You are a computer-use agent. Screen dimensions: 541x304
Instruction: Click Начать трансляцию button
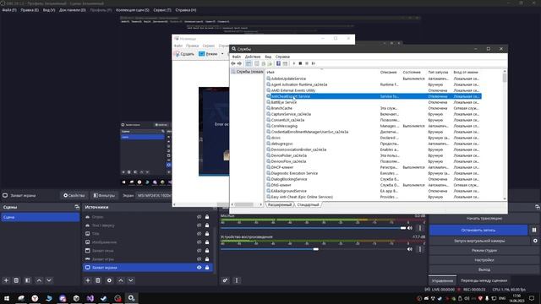(484, 219)
